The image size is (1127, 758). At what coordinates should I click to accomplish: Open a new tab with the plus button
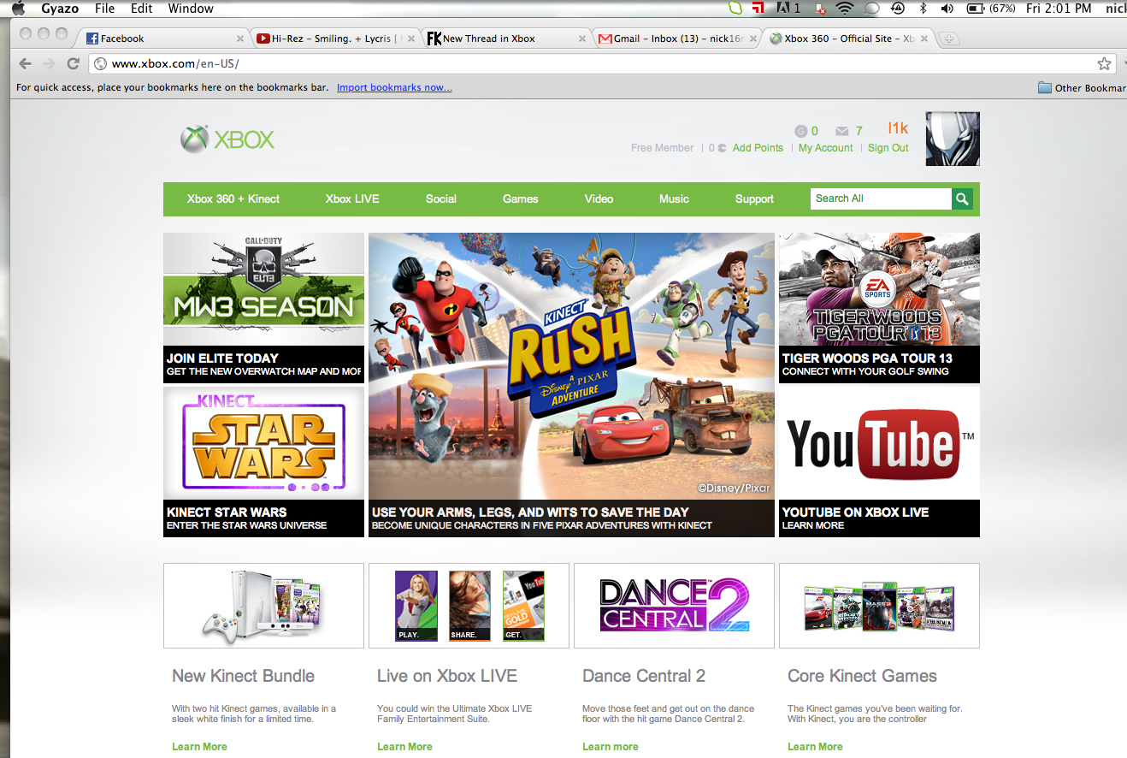coord(949,38)
